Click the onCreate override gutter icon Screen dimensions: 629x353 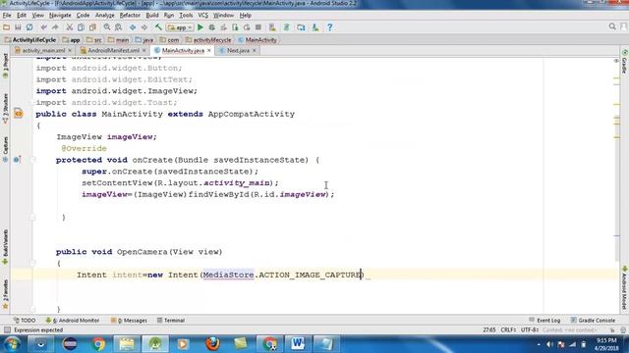[18, 160]
